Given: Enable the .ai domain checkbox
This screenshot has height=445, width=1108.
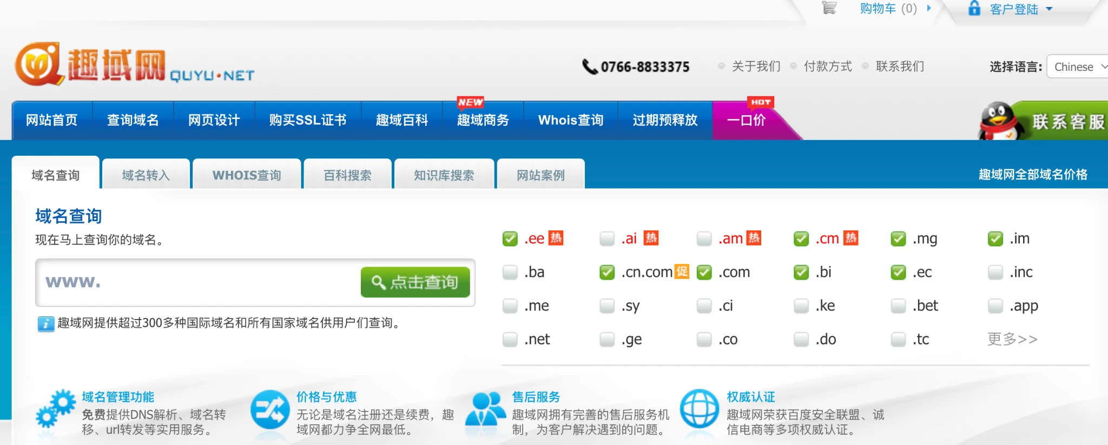Looking at the screenshot, I should [607, 238].
